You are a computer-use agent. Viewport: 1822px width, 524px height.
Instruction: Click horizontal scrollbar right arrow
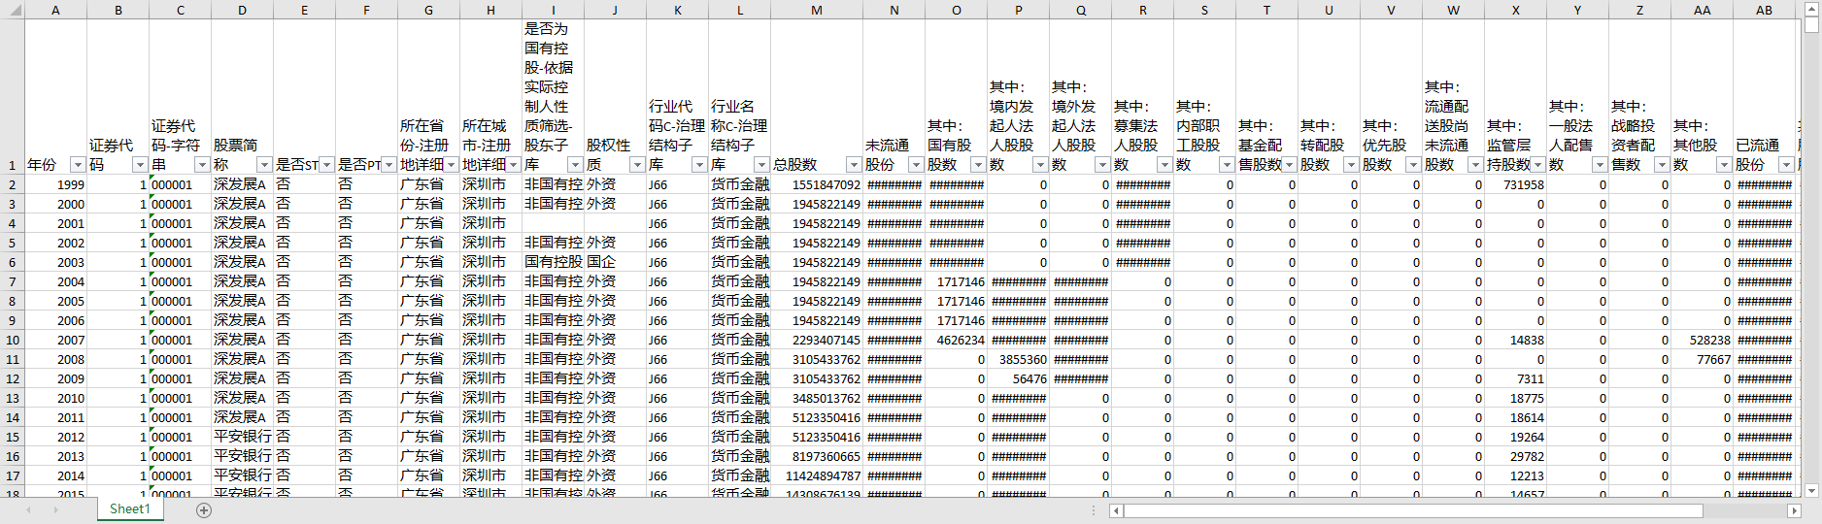click(1794, 510)
